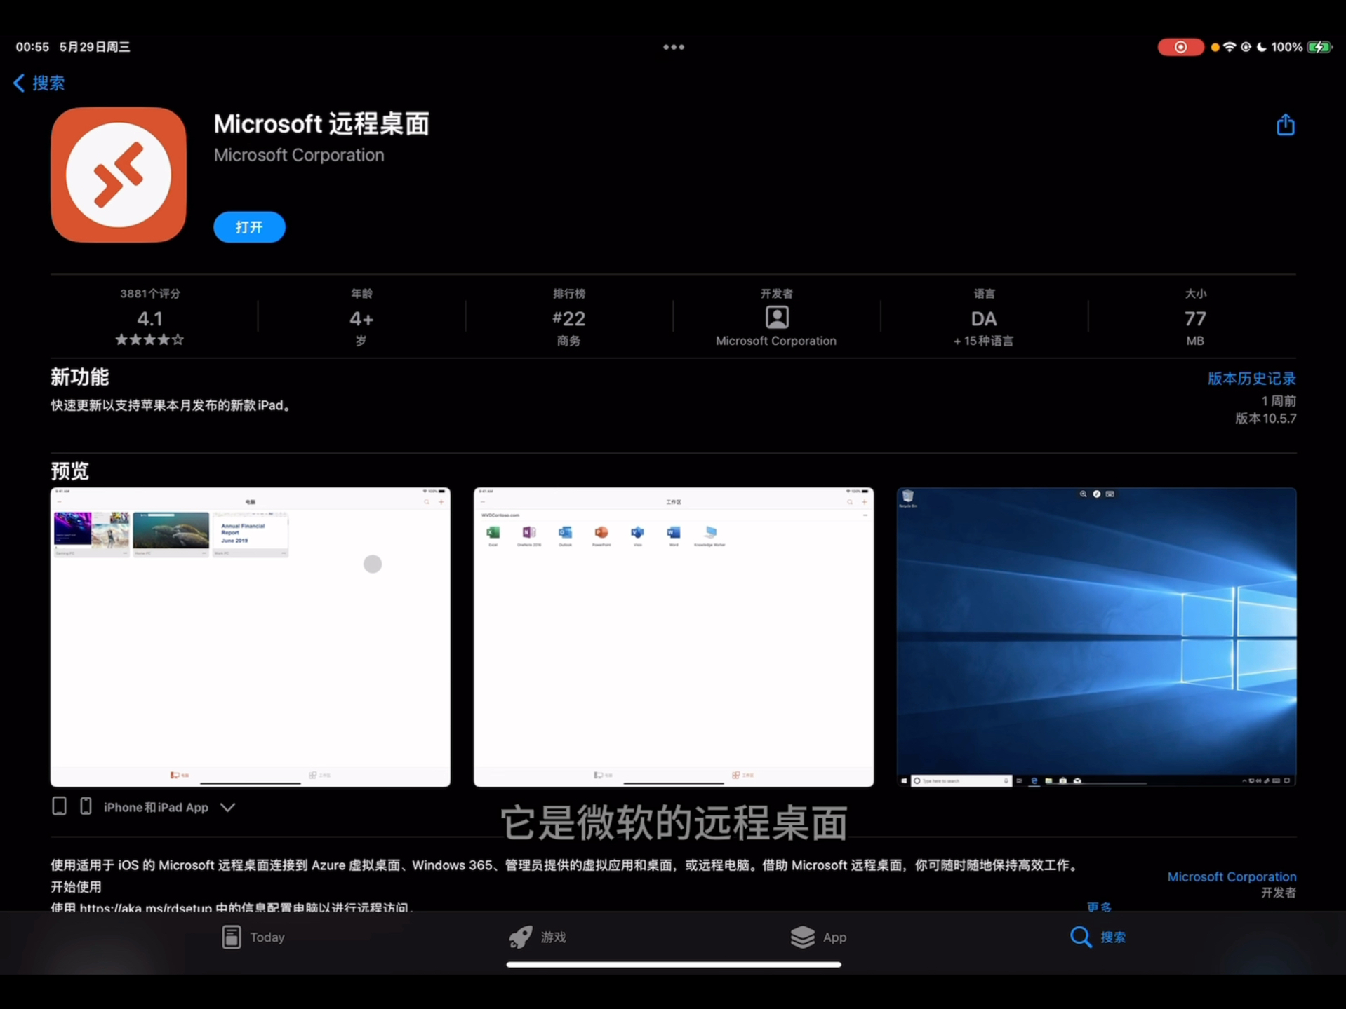Screen dimensions: 1346x1009
Task: Click the three dots multitasking indicator
Action: (x=673, y=47)
